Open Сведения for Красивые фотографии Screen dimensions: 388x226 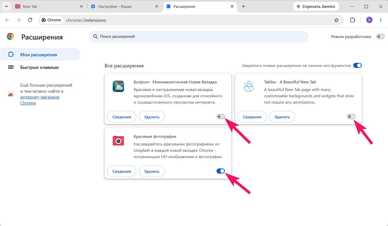click(122, 171)
